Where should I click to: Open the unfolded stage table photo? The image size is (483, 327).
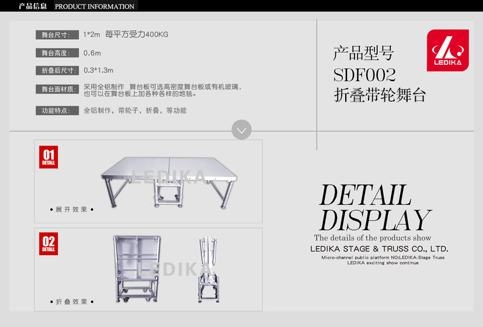click(x=169, y=182)
